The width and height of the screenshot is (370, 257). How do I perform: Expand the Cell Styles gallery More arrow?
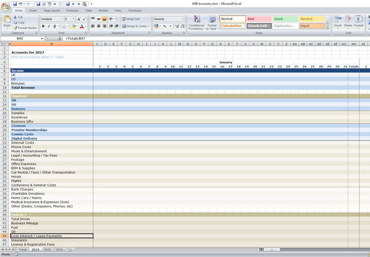327,28
